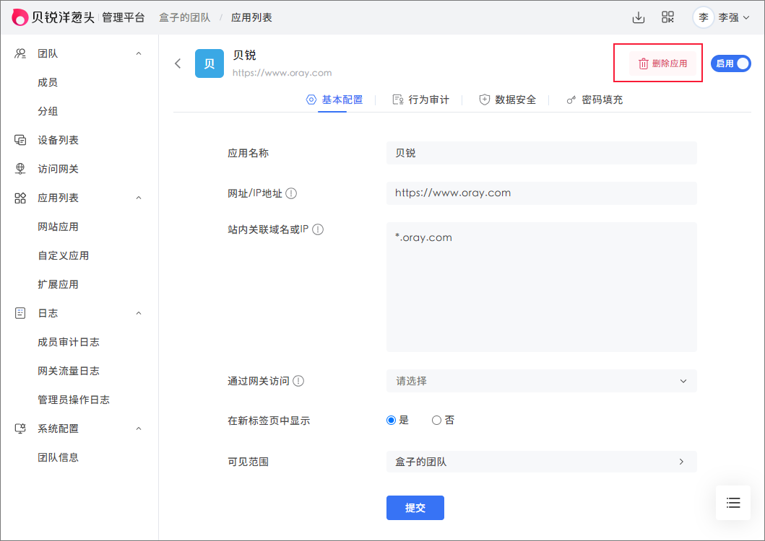Switch to the 密码填充 tab

[x=595, y=100]
